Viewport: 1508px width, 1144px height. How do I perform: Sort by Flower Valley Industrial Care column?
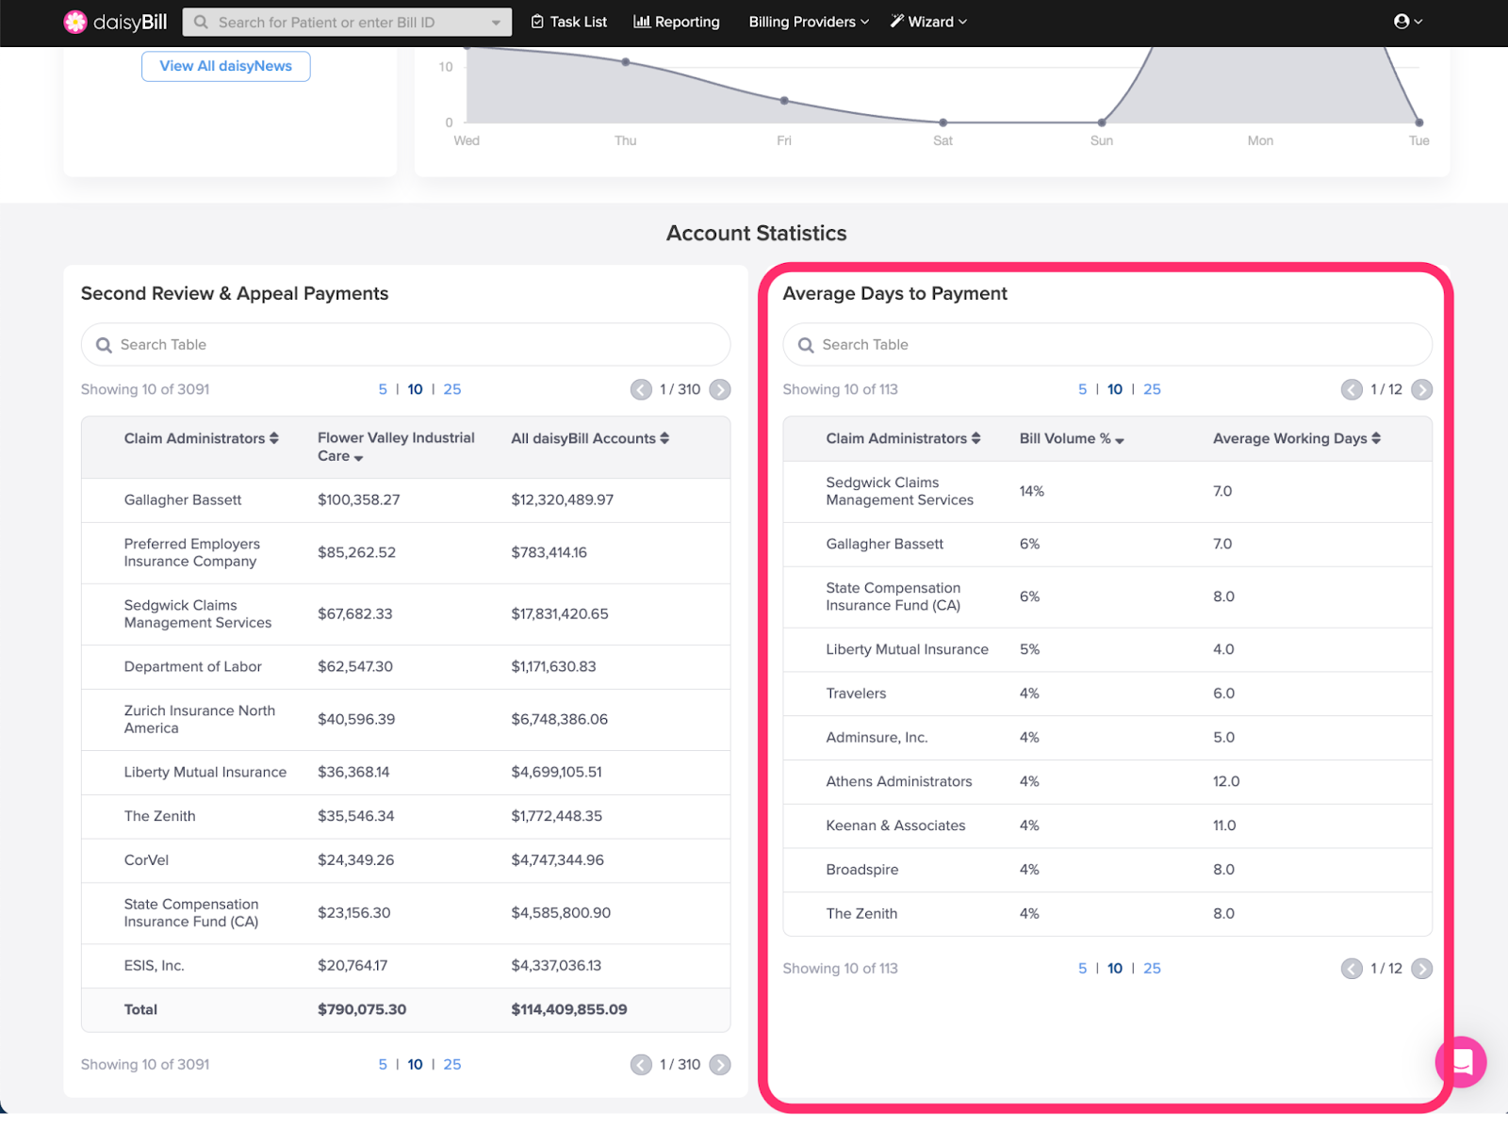pos(396,448)
